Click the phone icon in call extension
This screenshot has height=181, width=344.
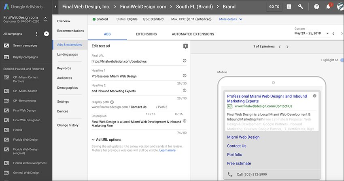coord(230,175)
